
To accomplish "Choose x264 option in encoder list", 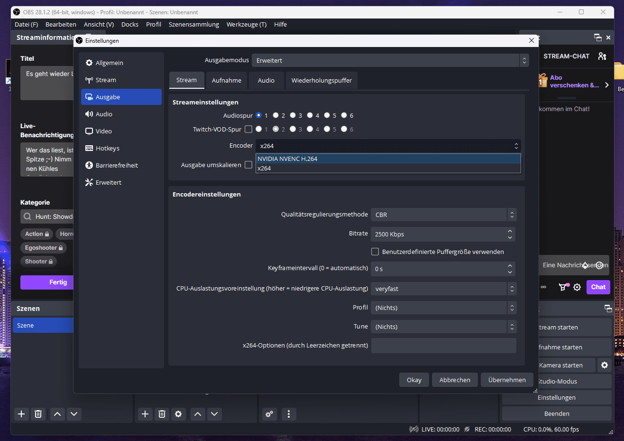I will pyautogui.click(x=388, y=168).
